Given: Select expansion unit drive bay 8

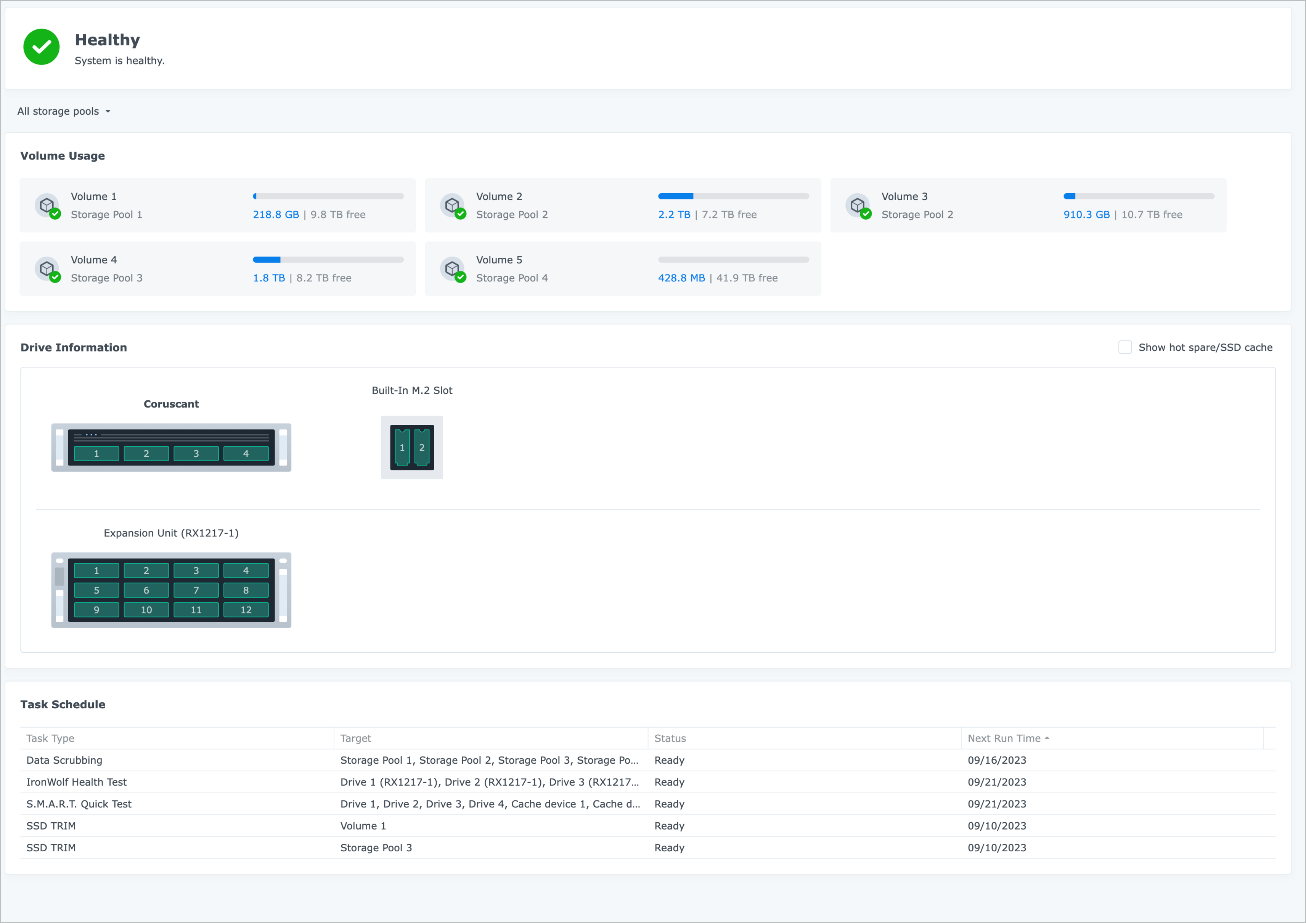Looking at the screenshot, I should [x=246, y=590].
